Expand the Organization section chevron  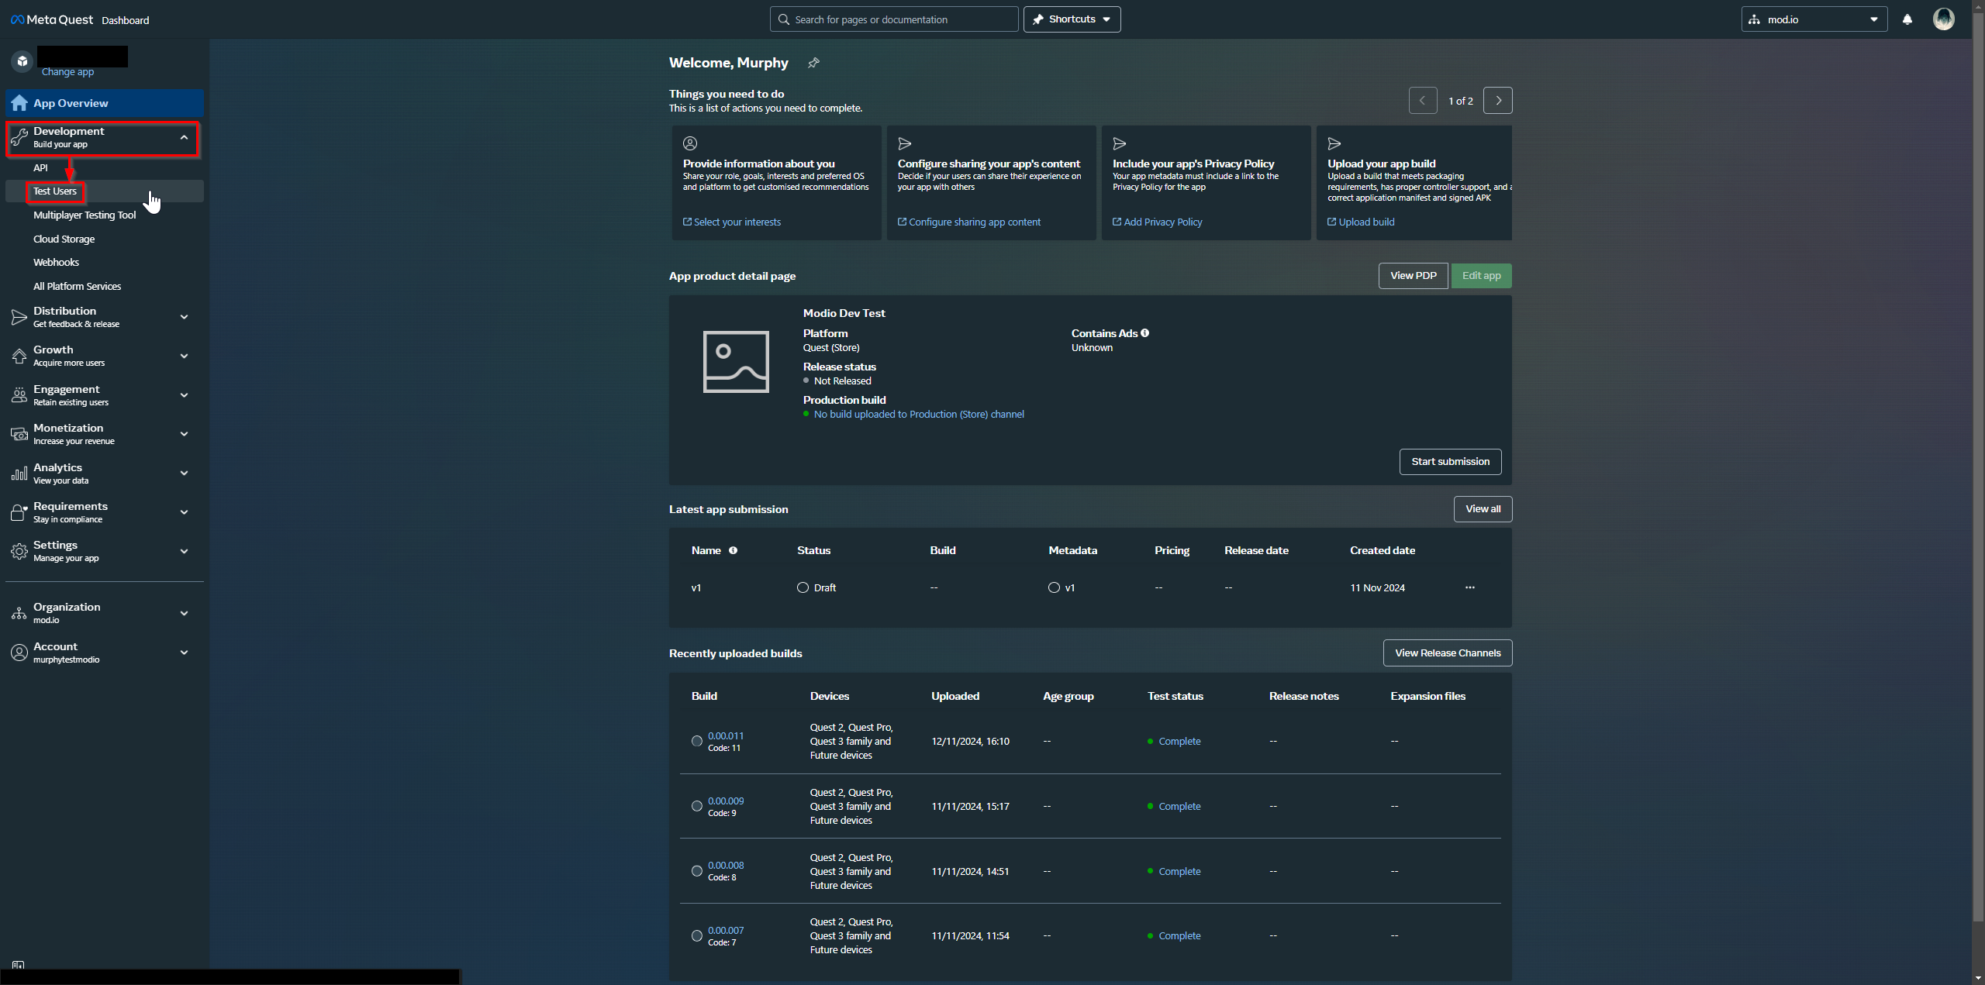point(184,613)
